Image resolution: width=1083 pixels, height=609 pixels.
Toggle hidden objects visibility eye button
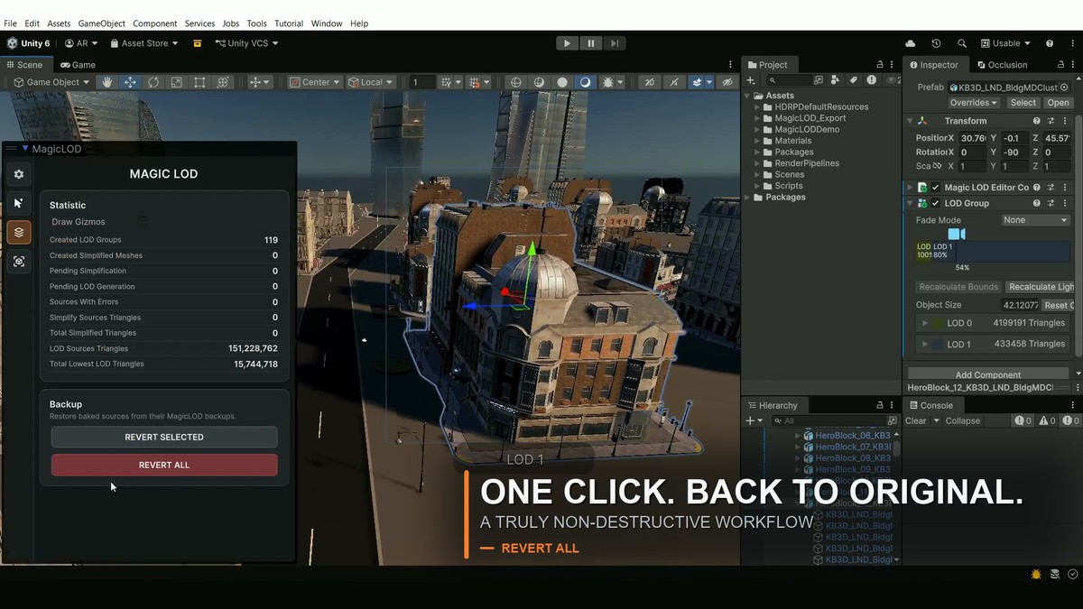click(x=728, y=82)
